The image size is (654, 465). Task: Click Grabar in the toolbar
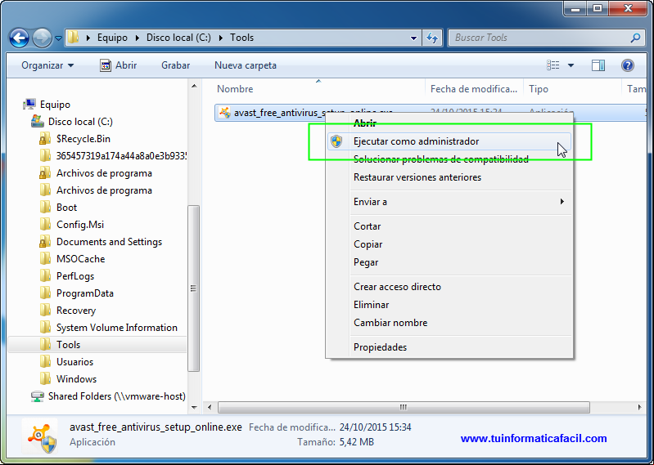(x=176, y=65)
